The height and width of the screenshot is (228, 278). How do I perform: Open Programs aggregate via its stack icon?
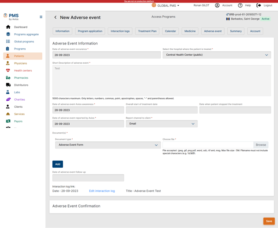click(8, 34)
